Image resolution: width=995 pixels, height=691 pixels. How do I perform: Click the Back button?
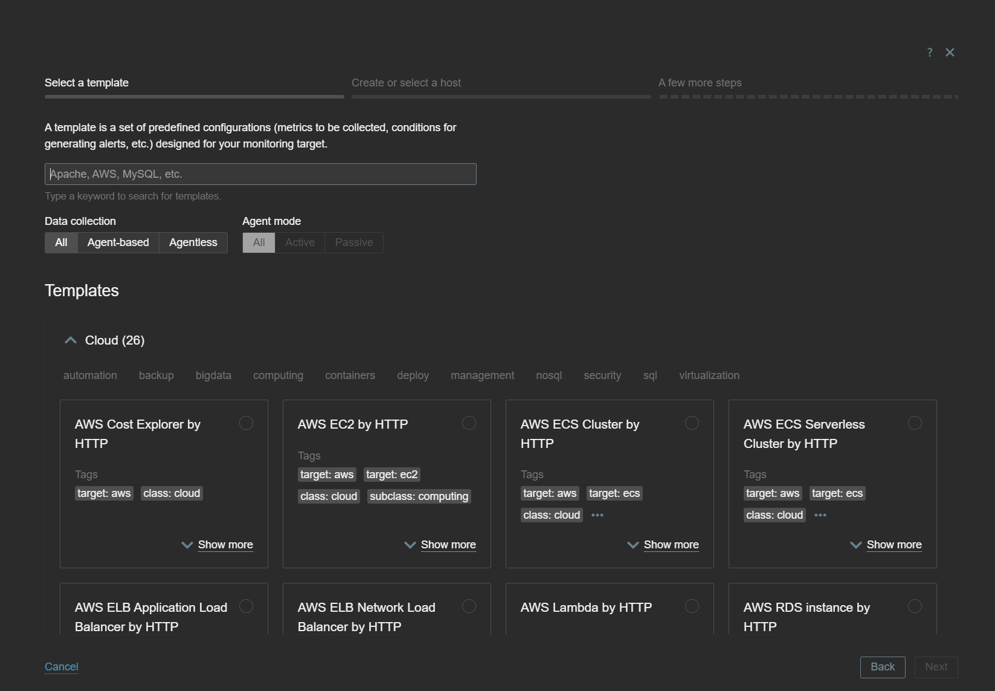click(x=883, y=667)
